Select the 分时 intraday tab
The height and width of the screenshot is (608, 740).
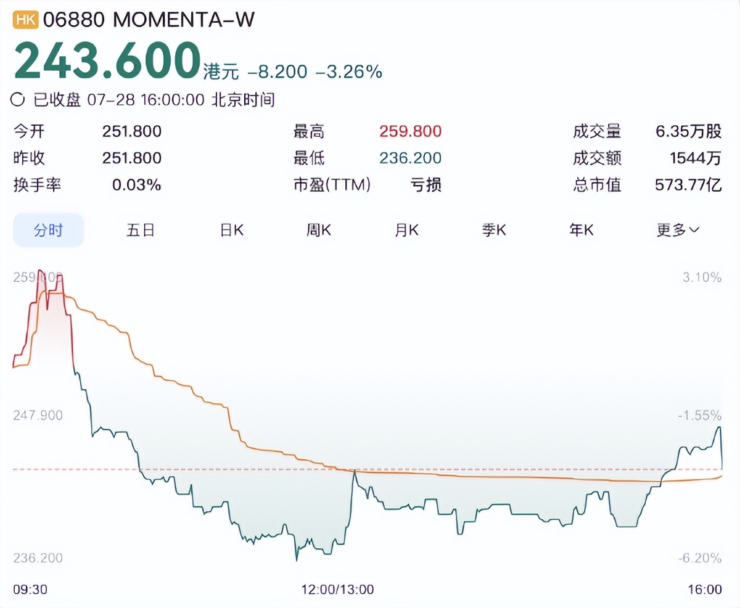click(x=48, y=230)
